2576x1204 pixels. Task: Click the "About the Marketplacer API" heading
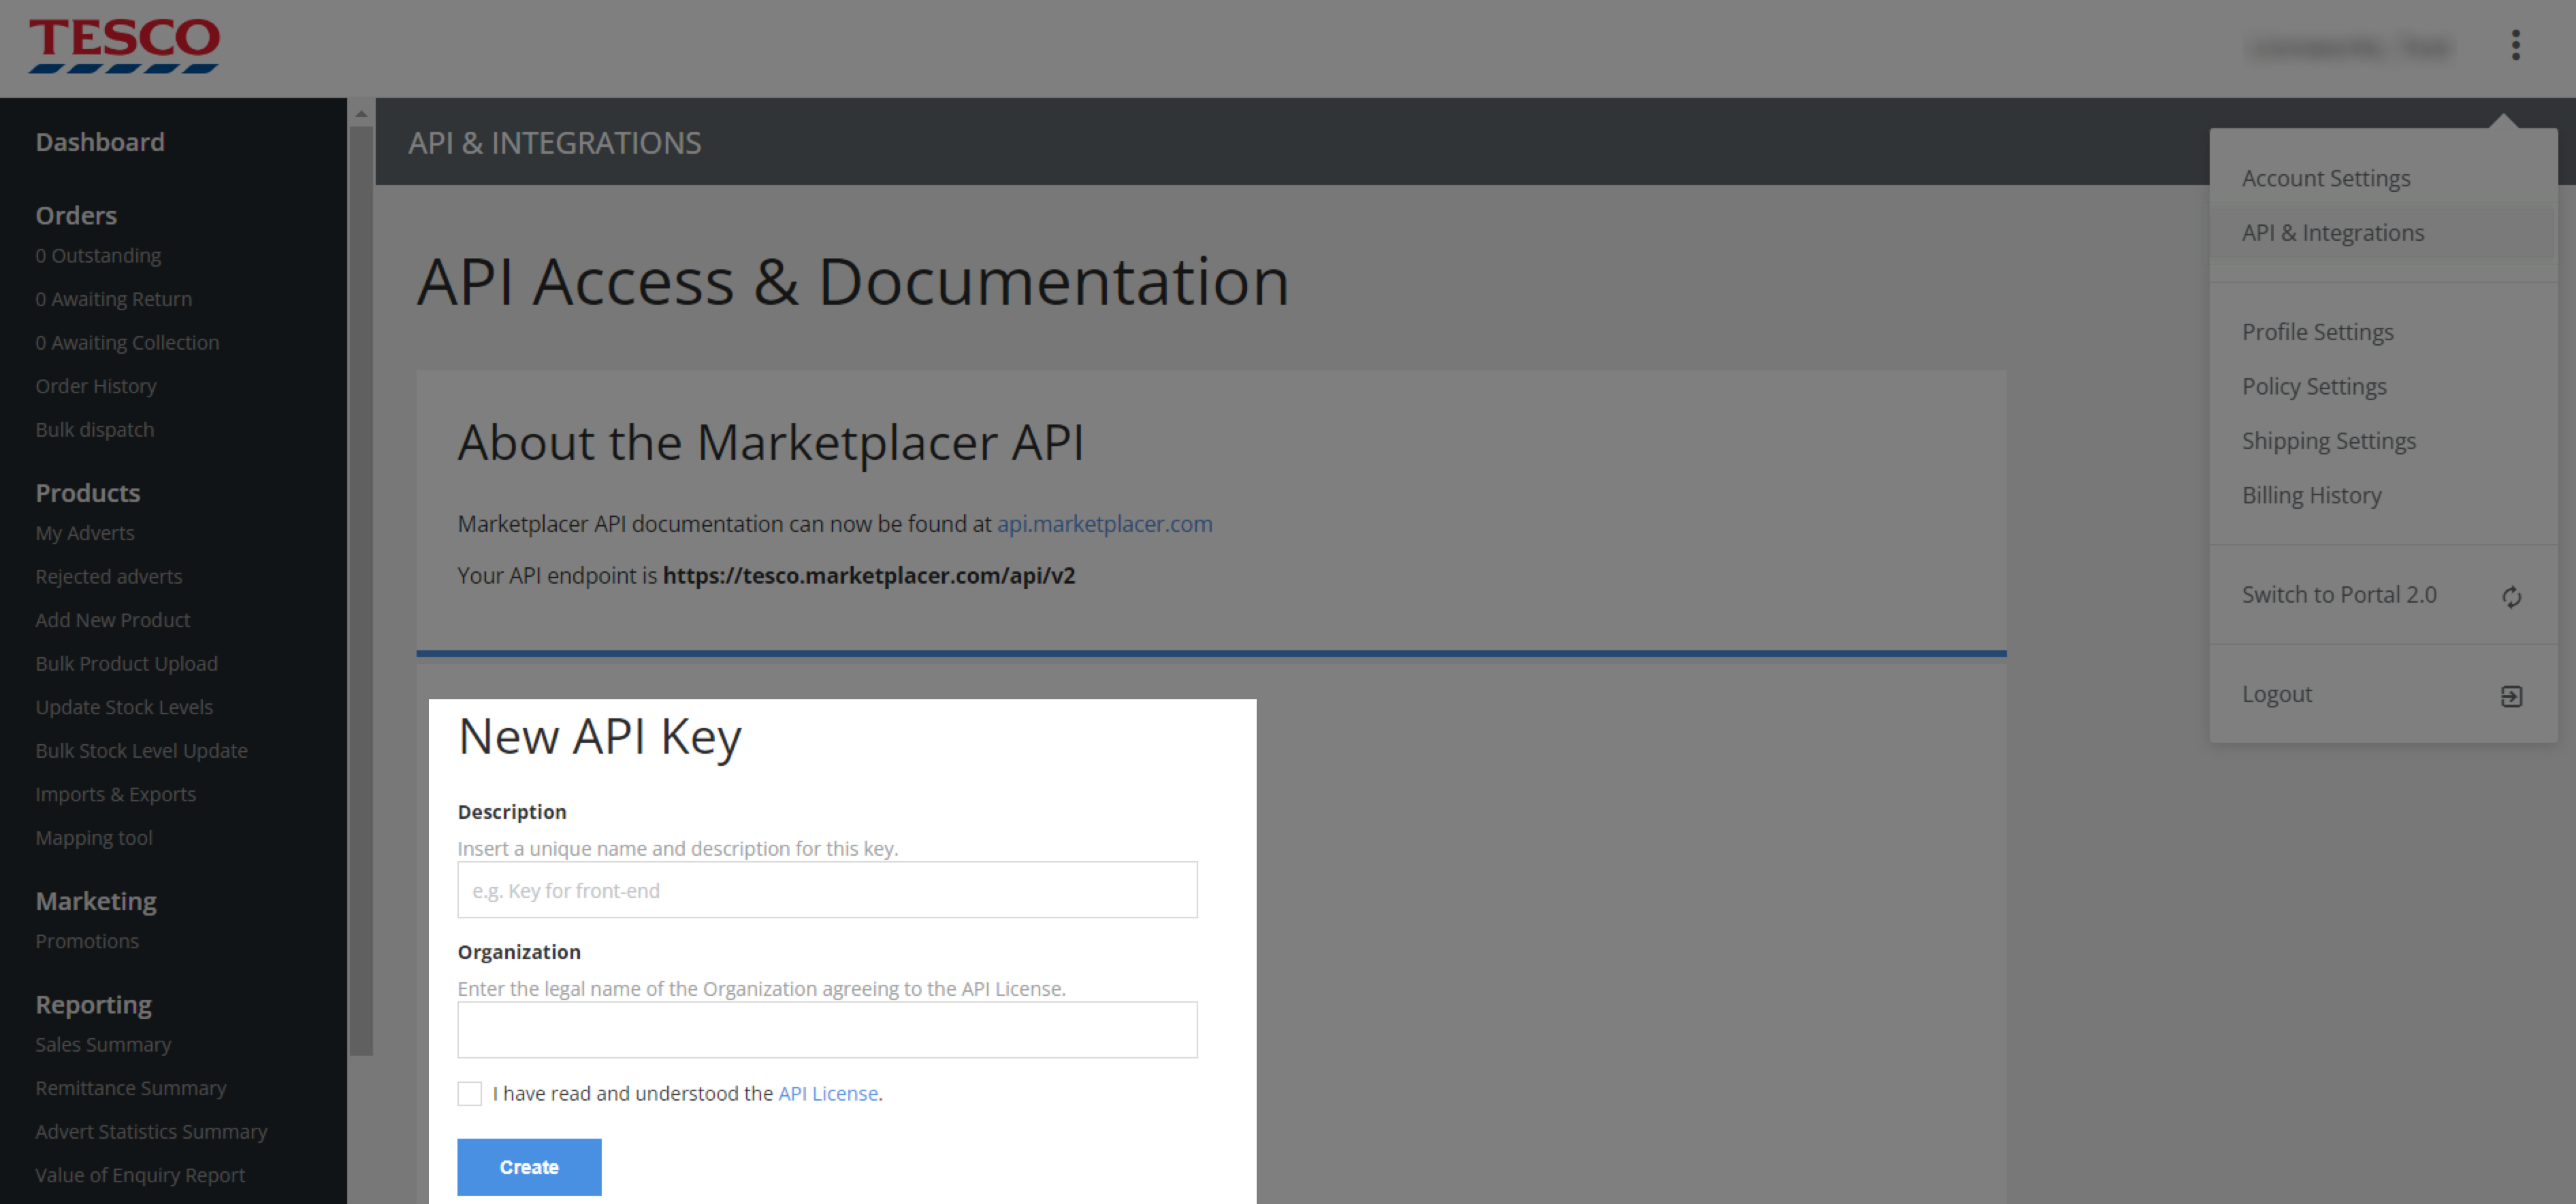coord(770,443)
